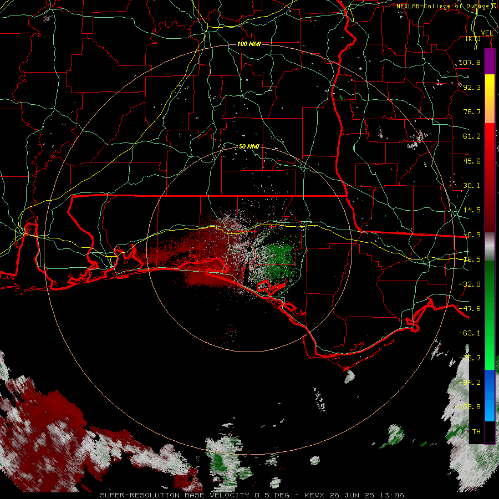Click the 30.1 velocity scale value
The width and height of the screenshot is (499, 499).
tap(472, 186)
